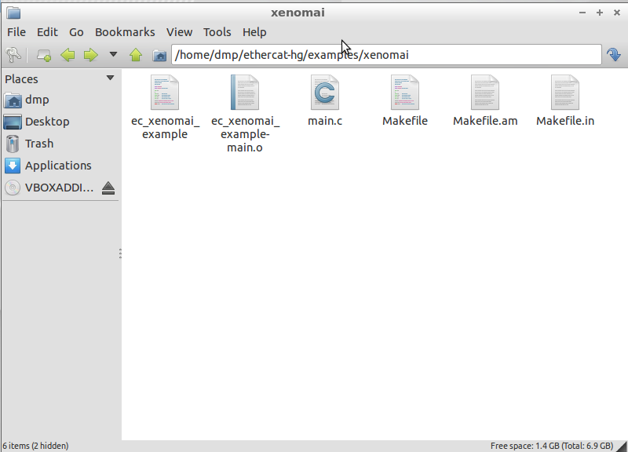Click the side pane divider handle
This screenshot has width=628, height=452.
(120, 253)
